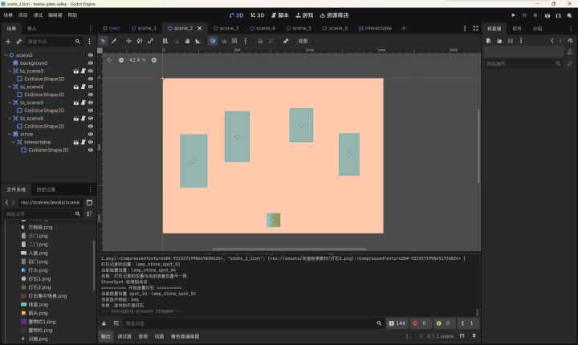The height and width of the screenshot is (345, 578).
Task: Open the list-select tool in viewport toolbar
Action: click(x=165, y=41)
